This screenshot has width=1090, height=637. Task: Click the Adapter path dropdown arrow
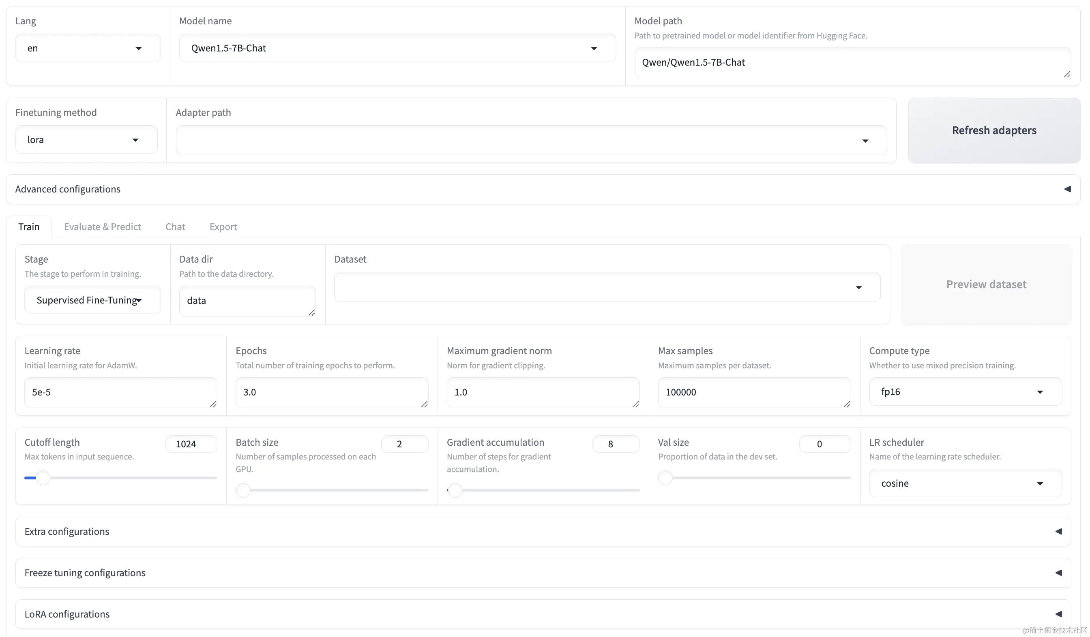pyautogui.click(x=865, y=141)
